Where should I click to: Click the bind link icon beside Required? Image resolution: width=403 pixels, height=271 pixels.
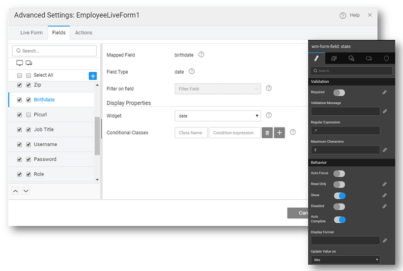pyautogui.click(x=385, y=92)
